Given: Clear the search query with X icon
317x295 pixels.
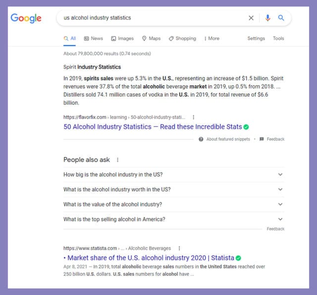Looking at the screenshot, I should pos(251,18).
